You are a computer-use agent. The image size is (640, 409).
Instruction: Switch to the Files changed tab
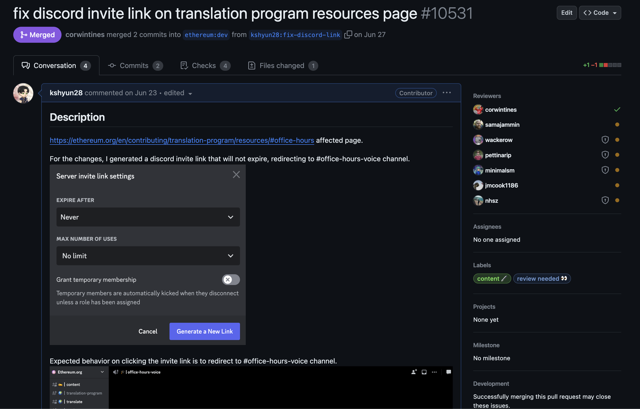point(282,65)
